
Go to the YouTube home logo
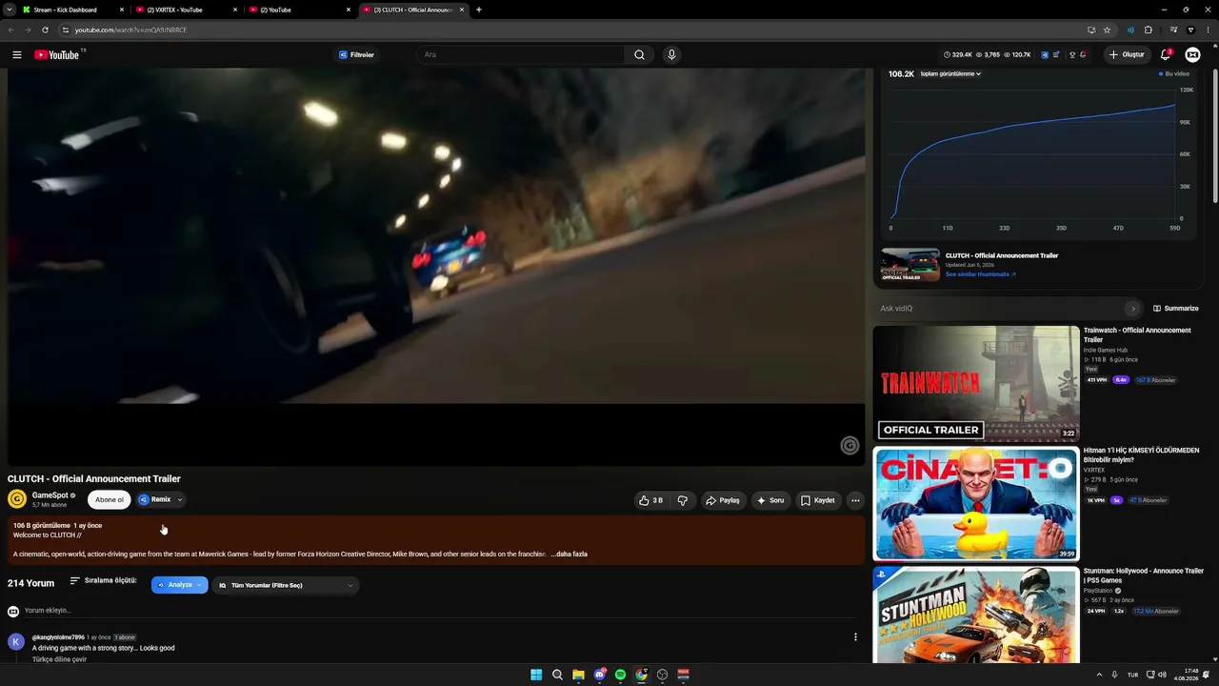click(x=59, y=55)
